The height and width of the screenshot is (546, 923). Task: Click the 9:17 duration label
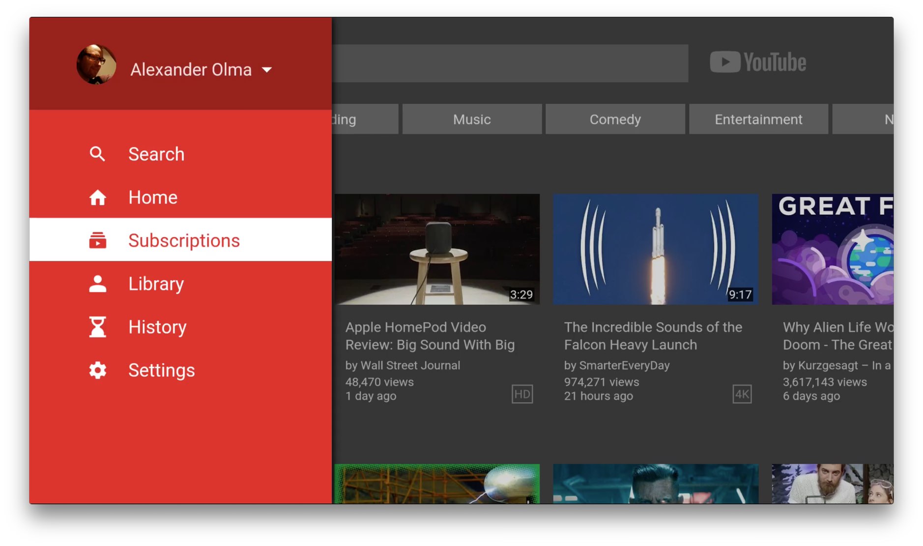[740, 294]
